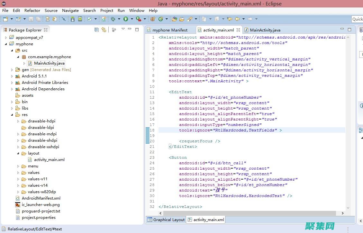Click the Debug bug icon
The height and width of the screenshot is (233, 363).
(x=113, y=19)
